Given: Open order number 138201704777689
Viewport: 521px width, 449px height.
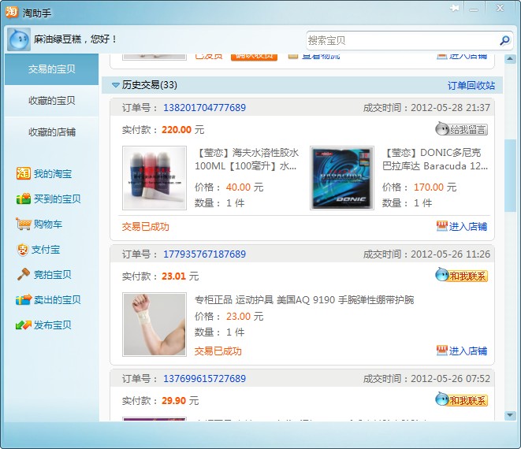Looking at the screenshot, I should (204, 108).
